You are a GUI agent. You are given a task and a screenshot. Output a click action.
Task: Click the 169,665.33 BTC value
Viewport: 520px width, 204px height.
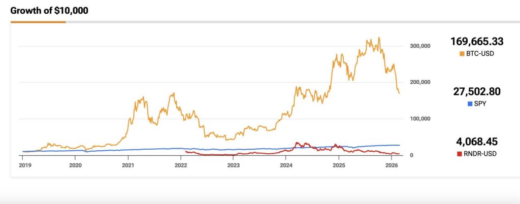point(476,42)
